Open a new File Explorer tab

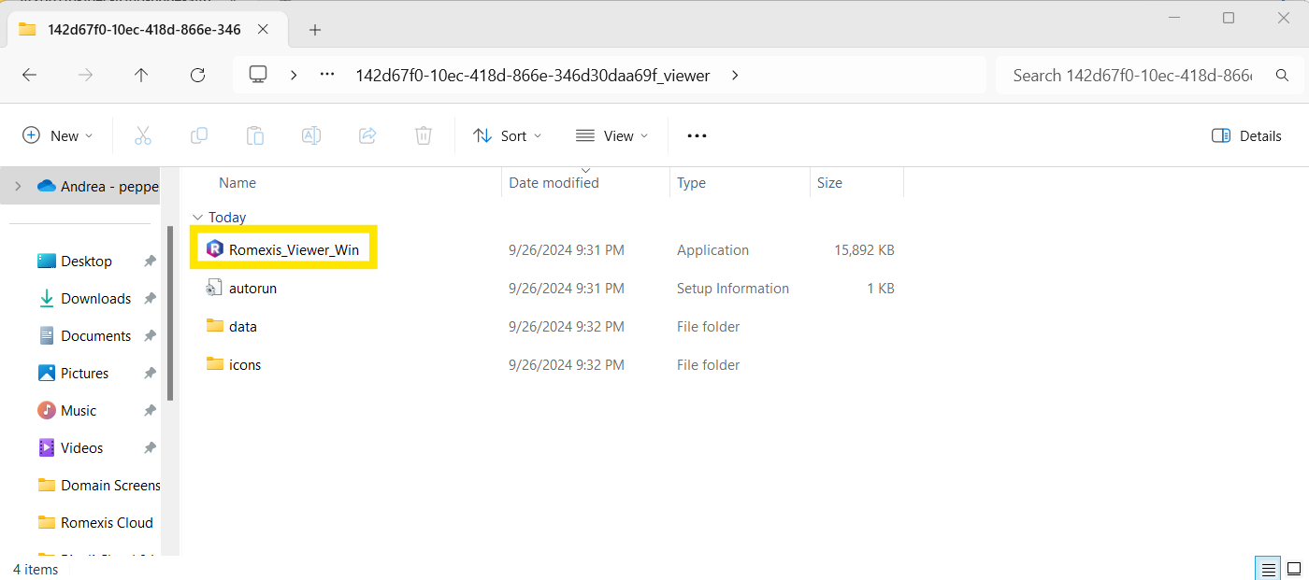coord(315,30)
